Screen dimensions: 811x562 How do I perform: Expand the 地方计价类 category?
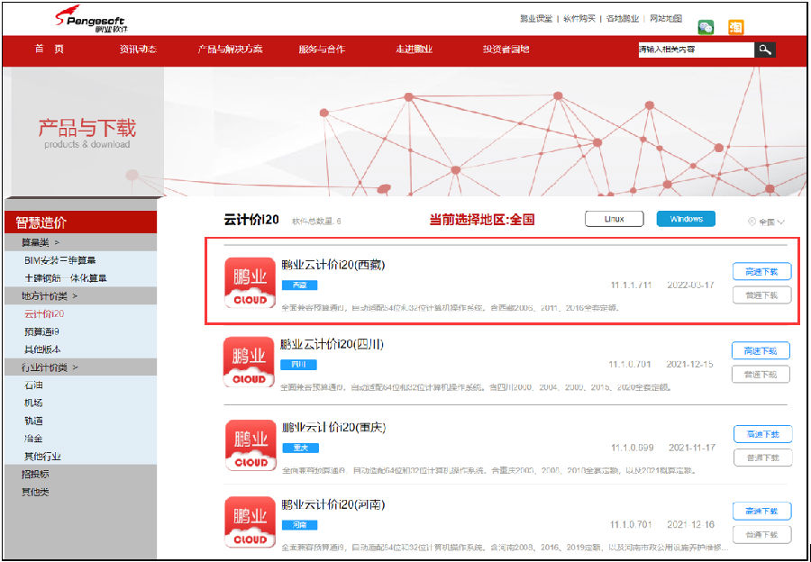(x=50, y=295)
